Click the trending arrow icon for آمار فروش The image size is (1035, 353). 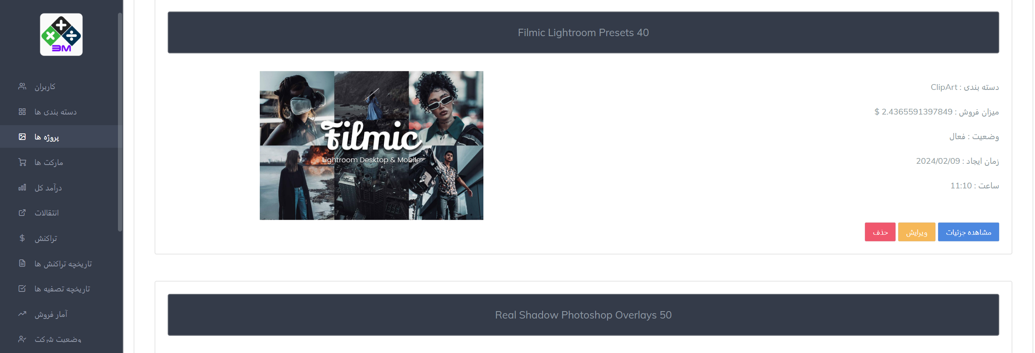22,314
